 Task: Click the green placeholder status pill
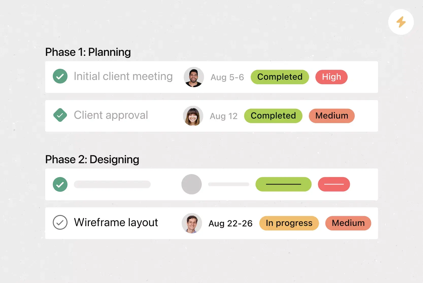point(283,184)
